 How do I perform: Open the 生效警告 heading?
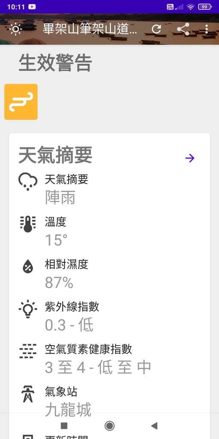(55, 63)
